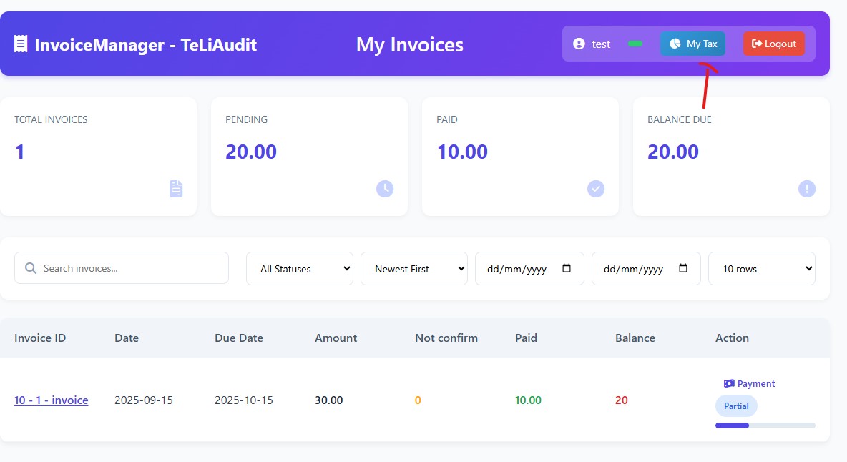Image resolution: width=847 pixels, height=462 pixels.
Task: Click the exclamation icon in Balance Due card
Action: 807,189
